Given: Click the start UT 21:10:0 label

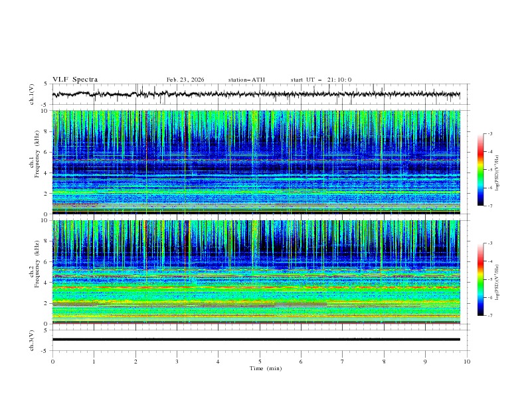Looking at the screenshot, I should click(321, 80).
